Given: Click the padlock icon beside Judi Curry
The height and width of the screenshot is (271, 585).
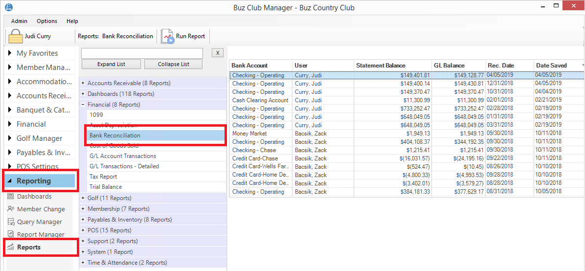Looking at the screenshot, I should (x=16, y=37).
